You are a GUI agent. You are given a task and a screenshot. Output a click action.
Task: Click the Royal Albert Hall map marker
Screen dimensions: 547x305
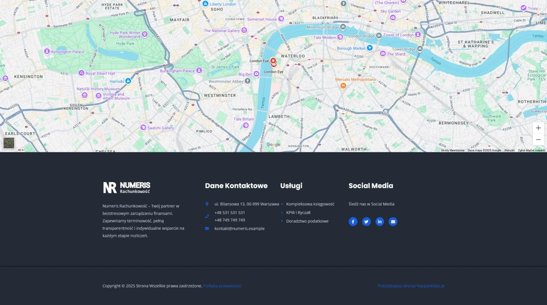coord(81,73)
